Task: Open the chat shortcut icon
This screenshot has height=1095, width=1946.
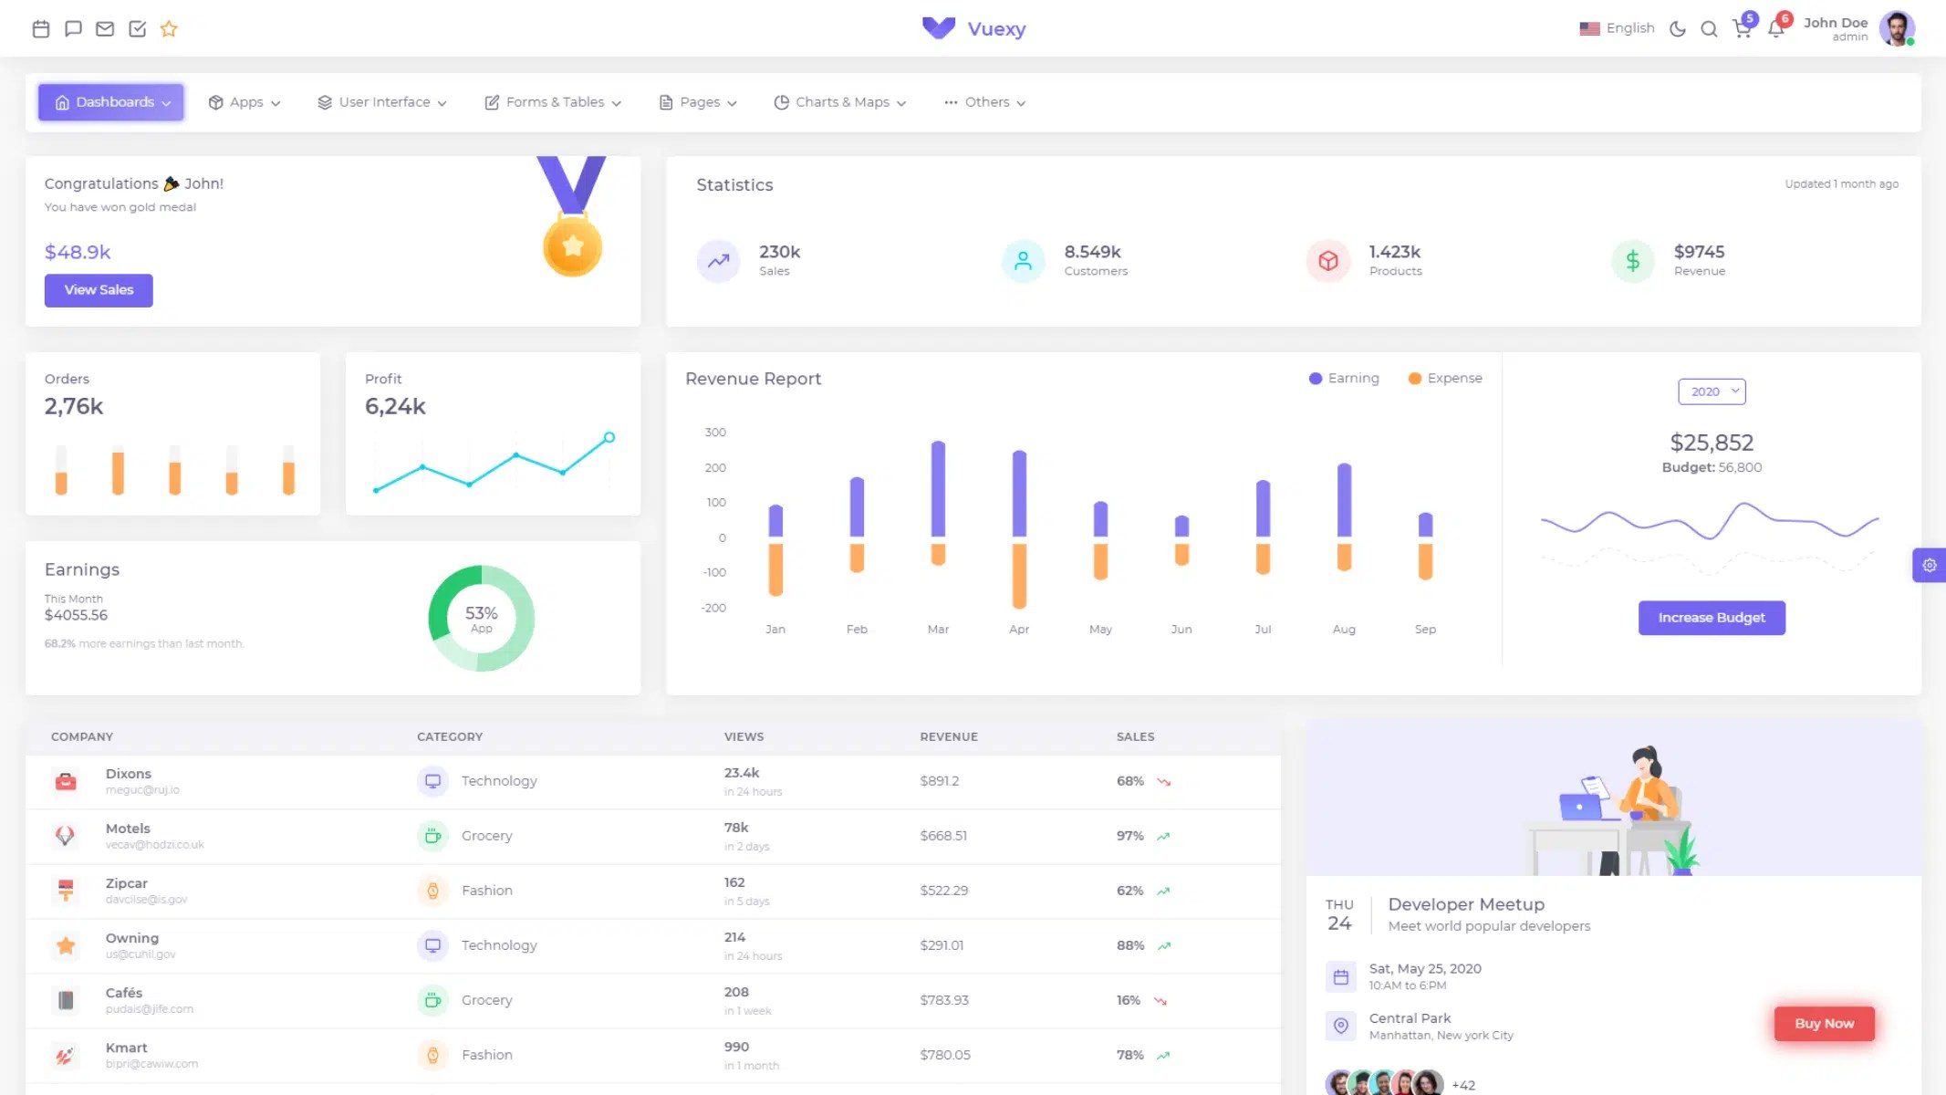Action: click(73, 29)
